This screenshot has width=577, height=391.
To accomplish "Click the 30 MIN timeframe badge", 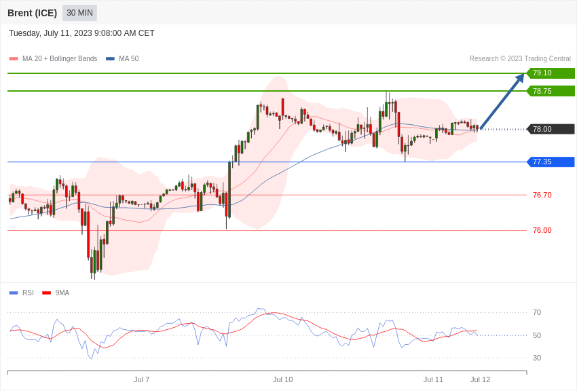I will [79, 13].
